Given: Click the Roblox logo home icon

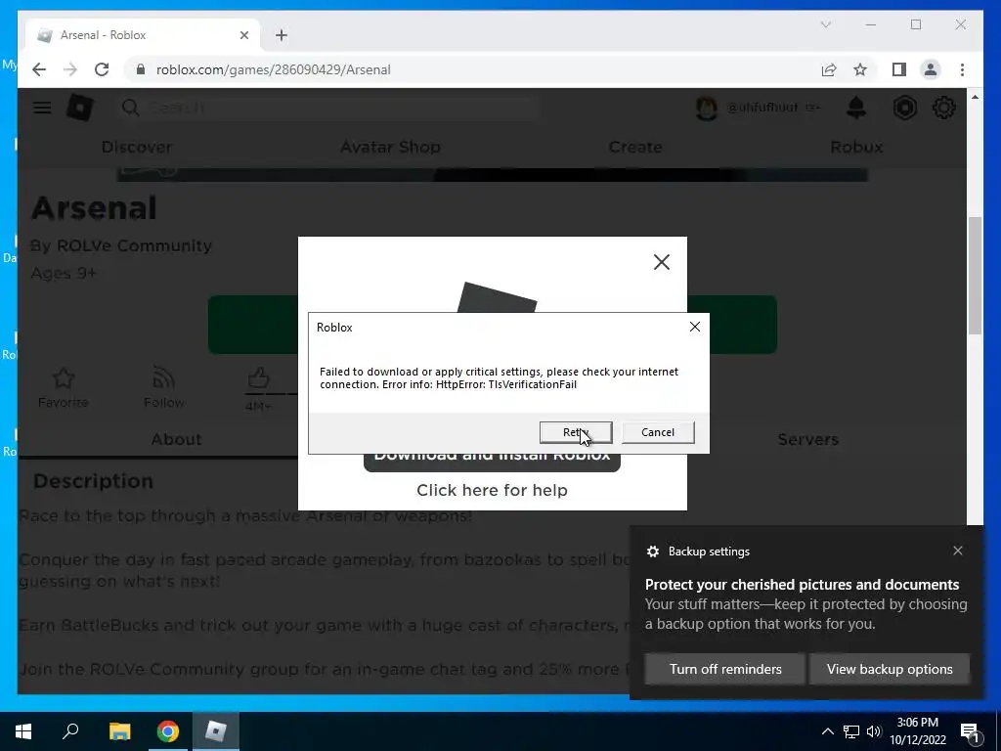Looking at the screenshot, I should click(80, 108).
